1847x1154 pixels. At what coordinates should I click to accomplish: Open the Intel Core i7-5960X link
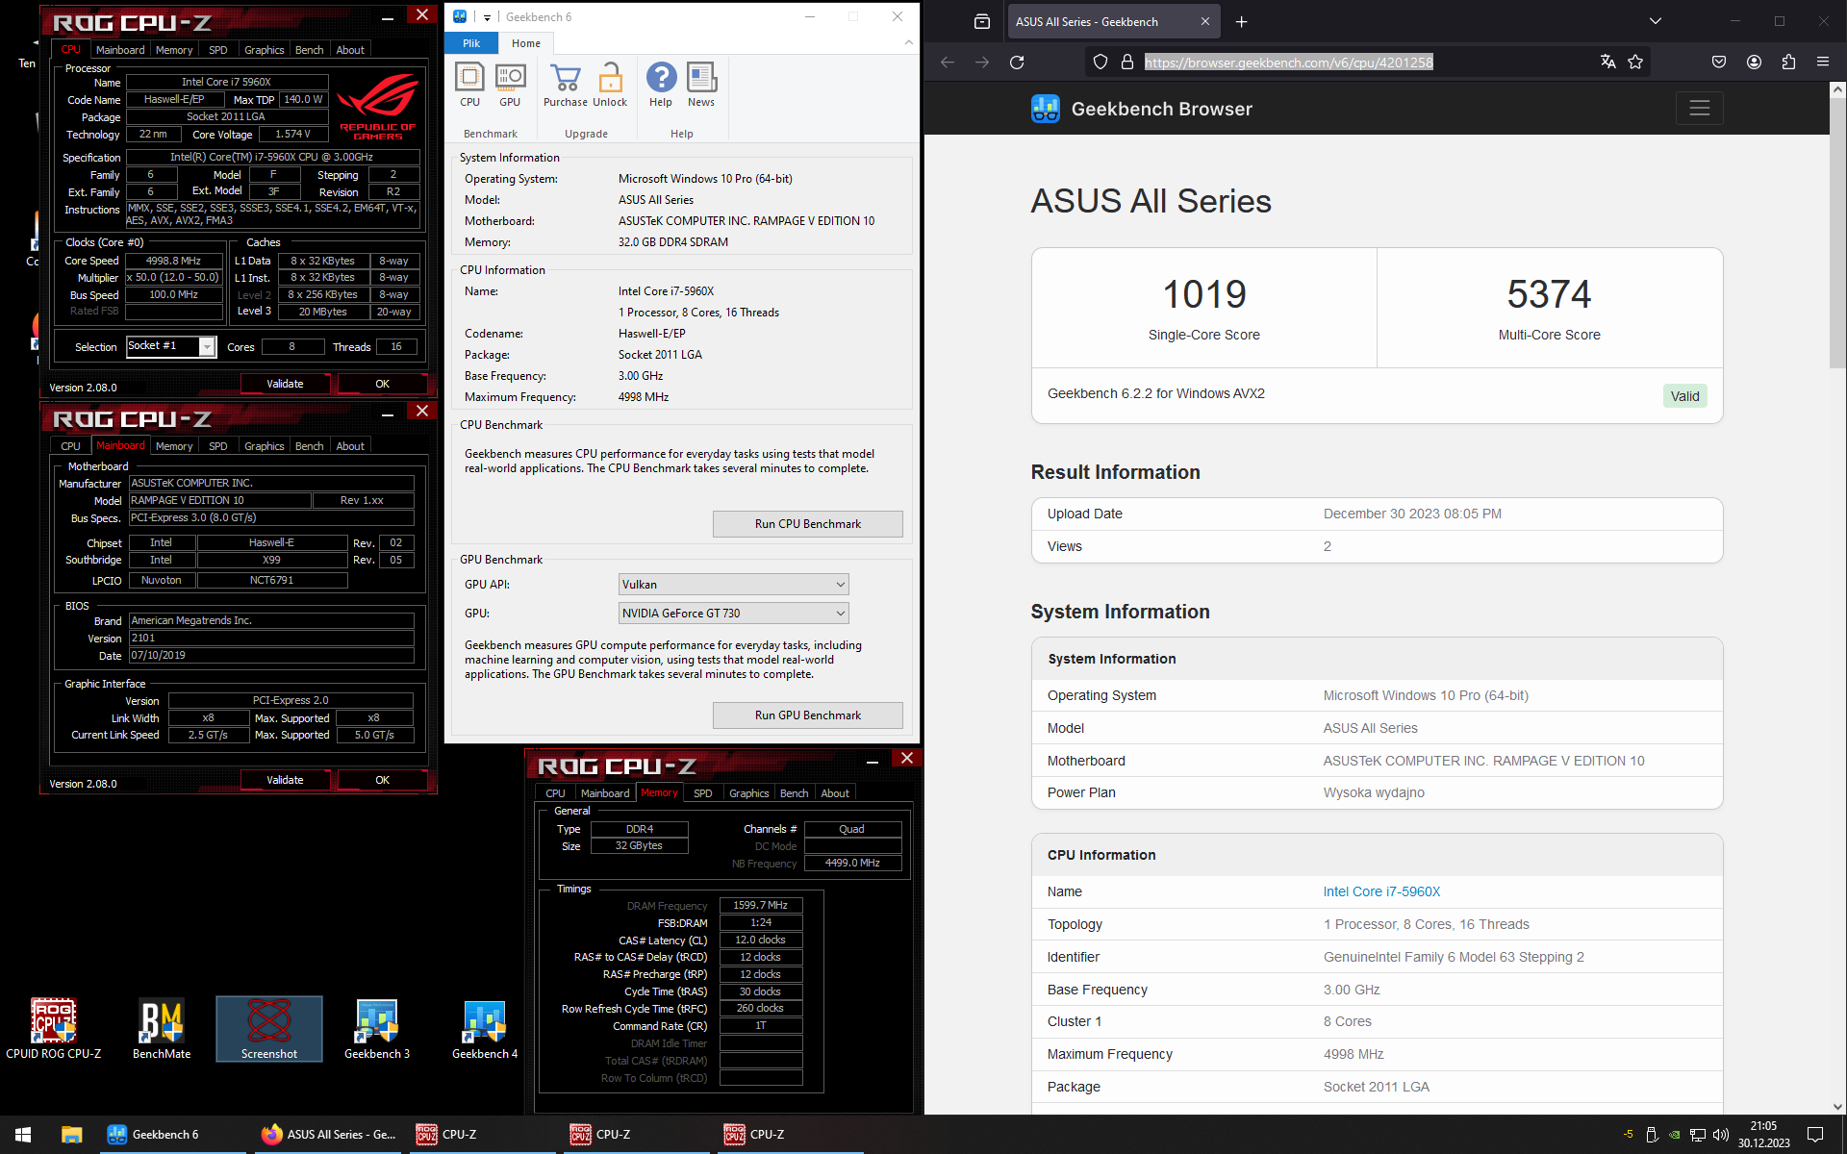click(x=1381, y=891)
